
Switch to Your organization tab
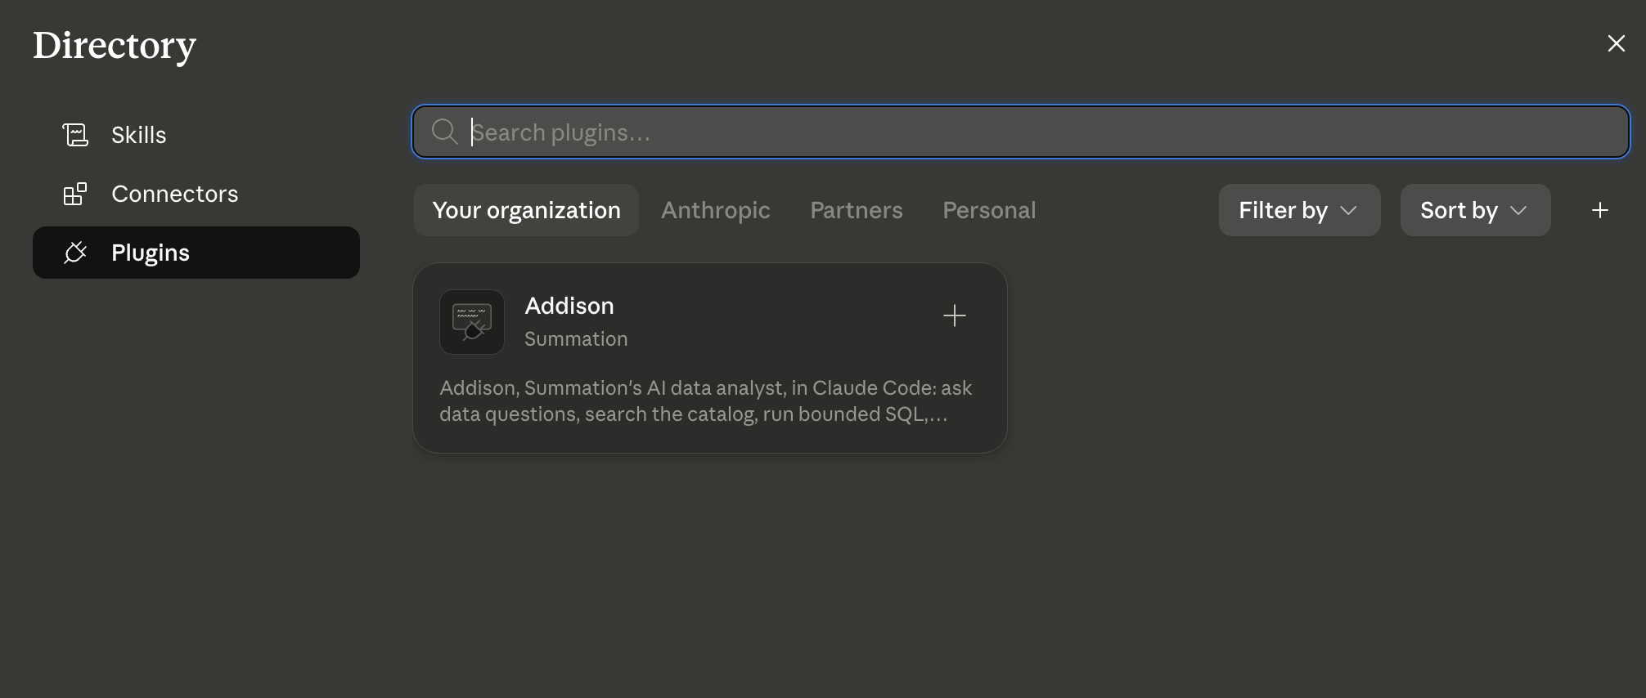[526, 210]
